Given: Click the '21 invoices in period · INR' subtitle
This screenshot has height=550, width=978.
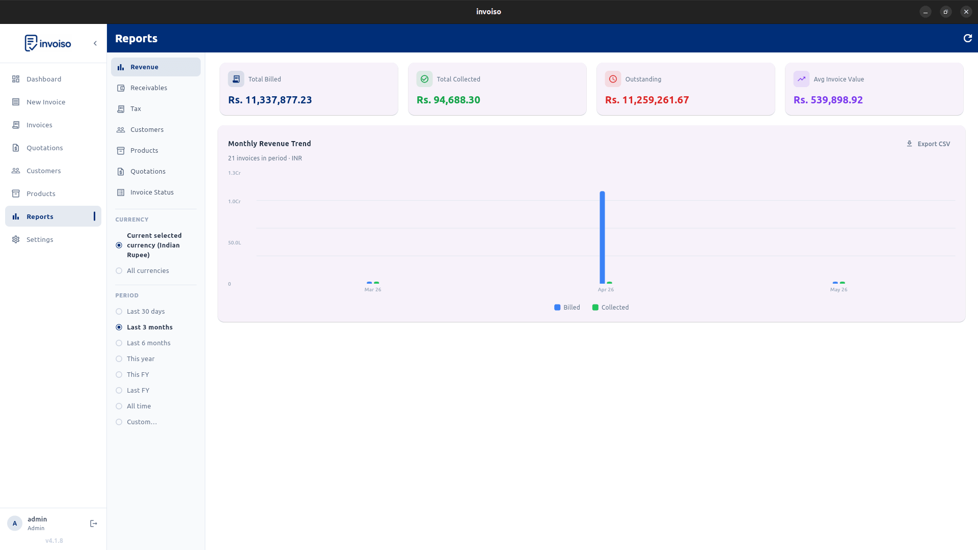Looking at the screenshot, I should pyautogui.click(x=265, y=158).
